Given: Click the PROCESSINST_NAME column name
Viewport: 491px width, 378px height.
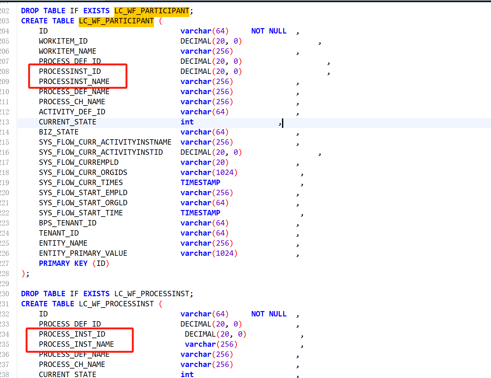Looking at the screenshot, I should [74, 82].
